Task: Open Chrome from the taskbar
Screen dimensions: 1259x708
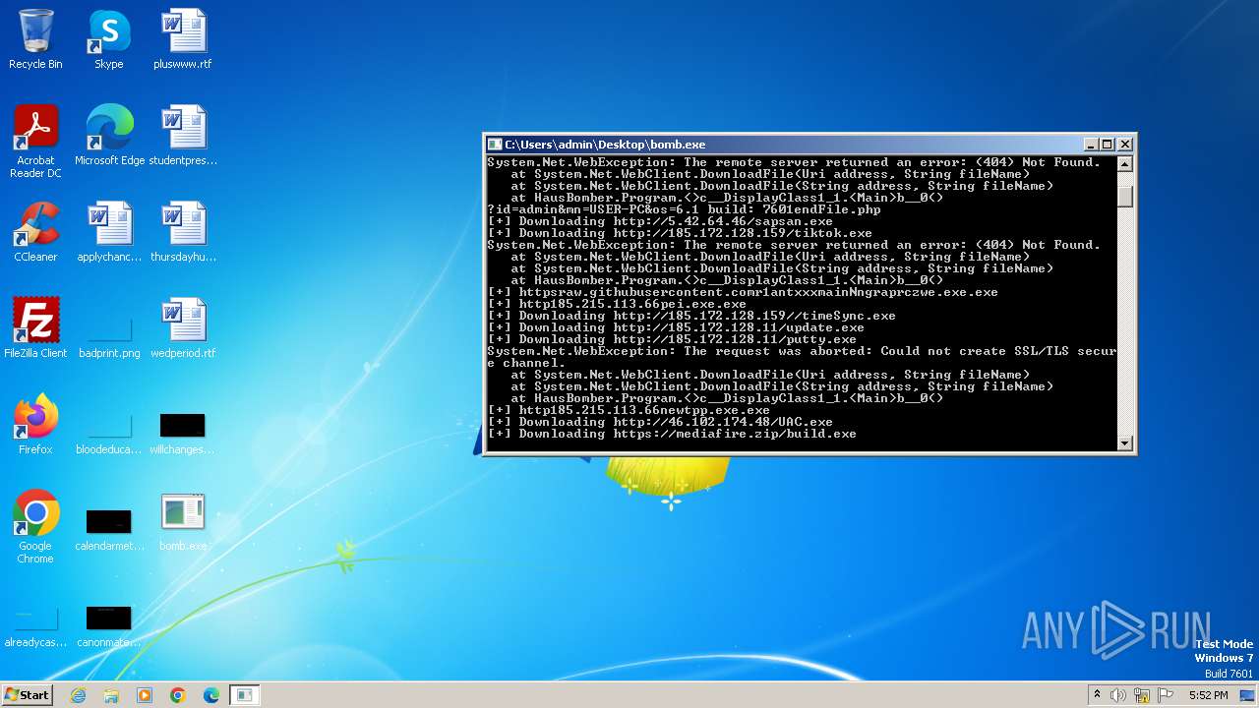Action: 178,695
